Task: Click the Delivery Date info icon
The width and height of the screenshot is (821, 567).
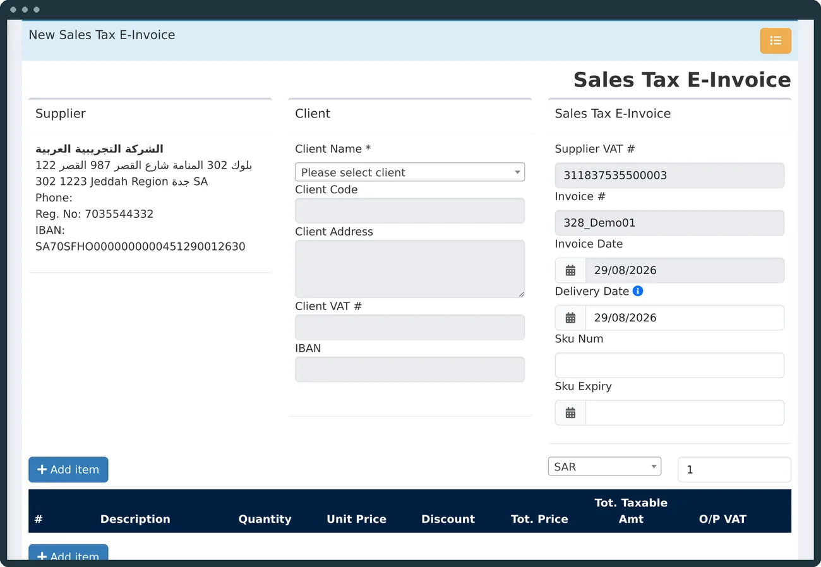Action: point(638,291)
